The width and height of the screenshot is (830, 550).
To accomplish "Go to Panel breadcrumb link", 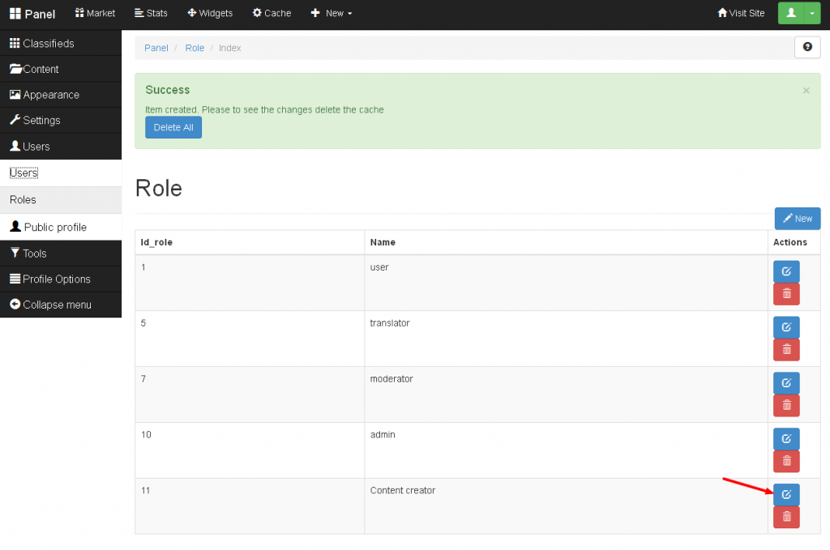I will (x=156, y=48).
